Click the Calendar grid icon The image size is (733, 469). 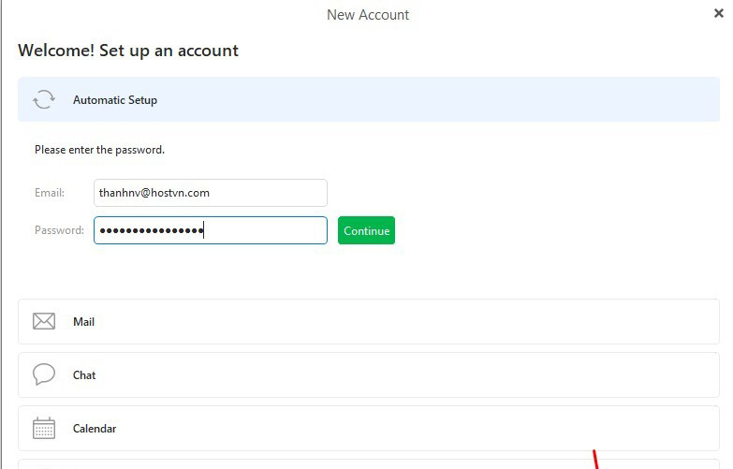(44, 428)
